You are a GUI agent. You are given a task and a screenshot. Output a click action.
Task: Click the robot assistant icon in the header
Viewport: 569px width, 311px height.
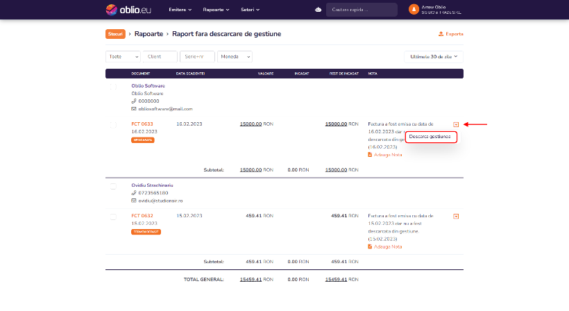coord(319,10)
